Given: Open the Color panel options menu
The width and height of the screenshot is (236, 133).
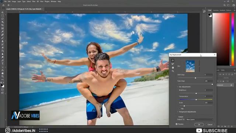Looking at the screenshot, I should click(x=235, y=10).
